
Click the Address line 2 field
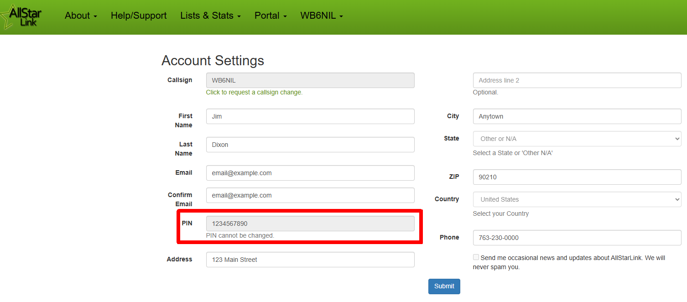(577, 80)
